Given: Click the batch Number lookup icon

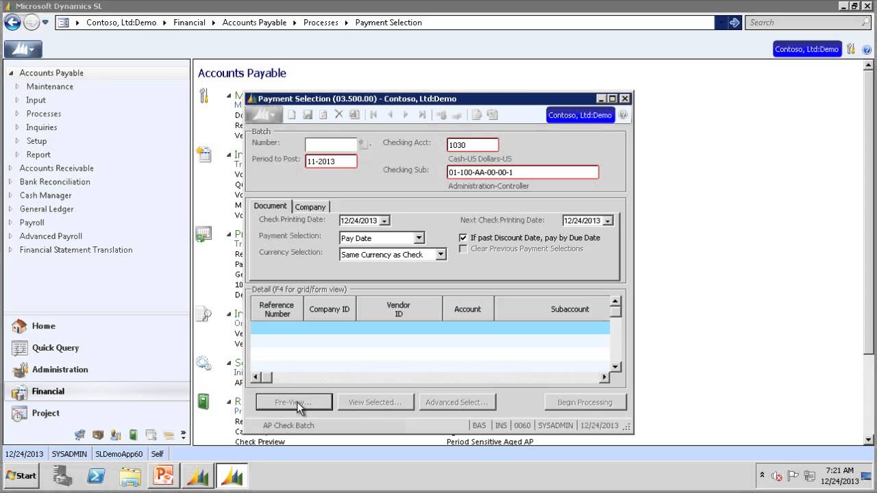Looking at the screenshot, I should (x=363, y=144).
